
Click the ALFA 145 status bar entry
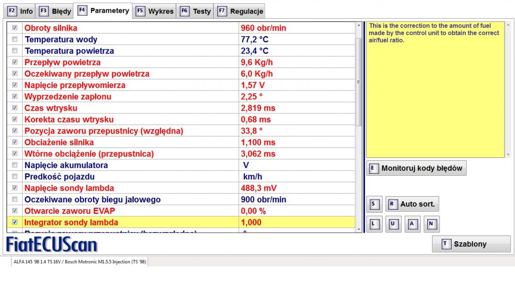pos(80,262)
